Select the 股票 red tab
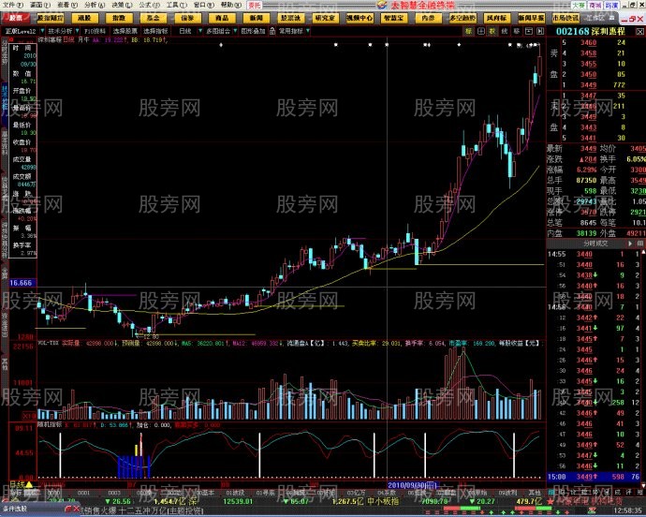 16,18
